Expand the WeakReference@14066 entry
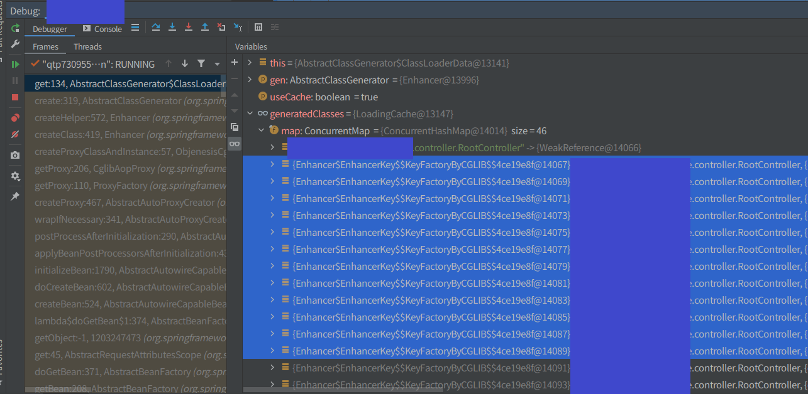808x394 pixels. pyautogui.click(x=272, y=147)
